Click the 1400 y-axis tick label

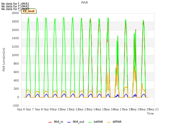coord(15,38)
